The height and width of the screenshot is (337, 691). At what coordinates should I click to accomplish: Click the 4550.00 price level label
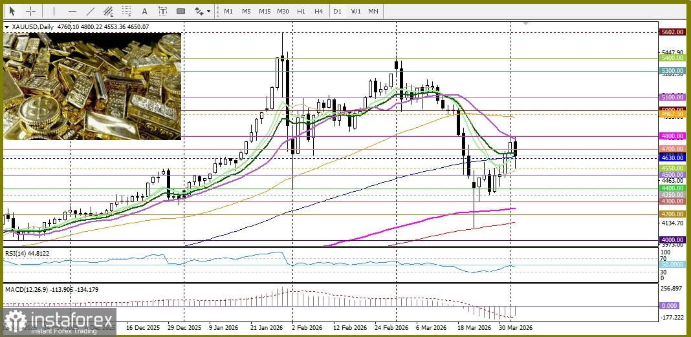[672, 168]
